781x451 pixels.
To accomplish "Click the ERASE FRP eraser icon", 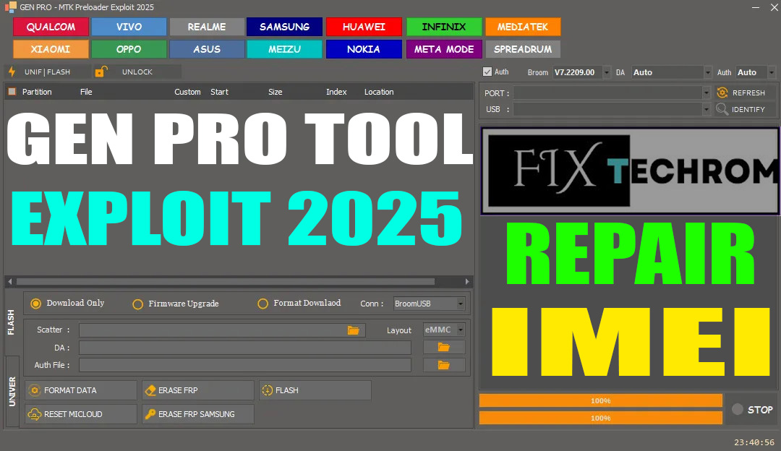I will 150,390.
